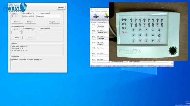Open the wider dropdown at Configurator bottom row
Image resolution: width=190 pixels, height=106 pixels.
click(142, 62)
